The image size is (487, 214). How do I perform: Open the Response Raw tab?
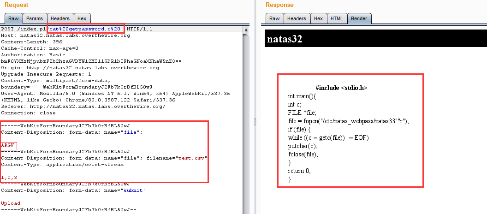[274, 19]
